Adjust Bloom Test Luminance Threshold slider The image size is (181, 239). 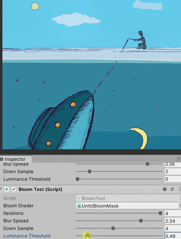(x=119, y=236)
